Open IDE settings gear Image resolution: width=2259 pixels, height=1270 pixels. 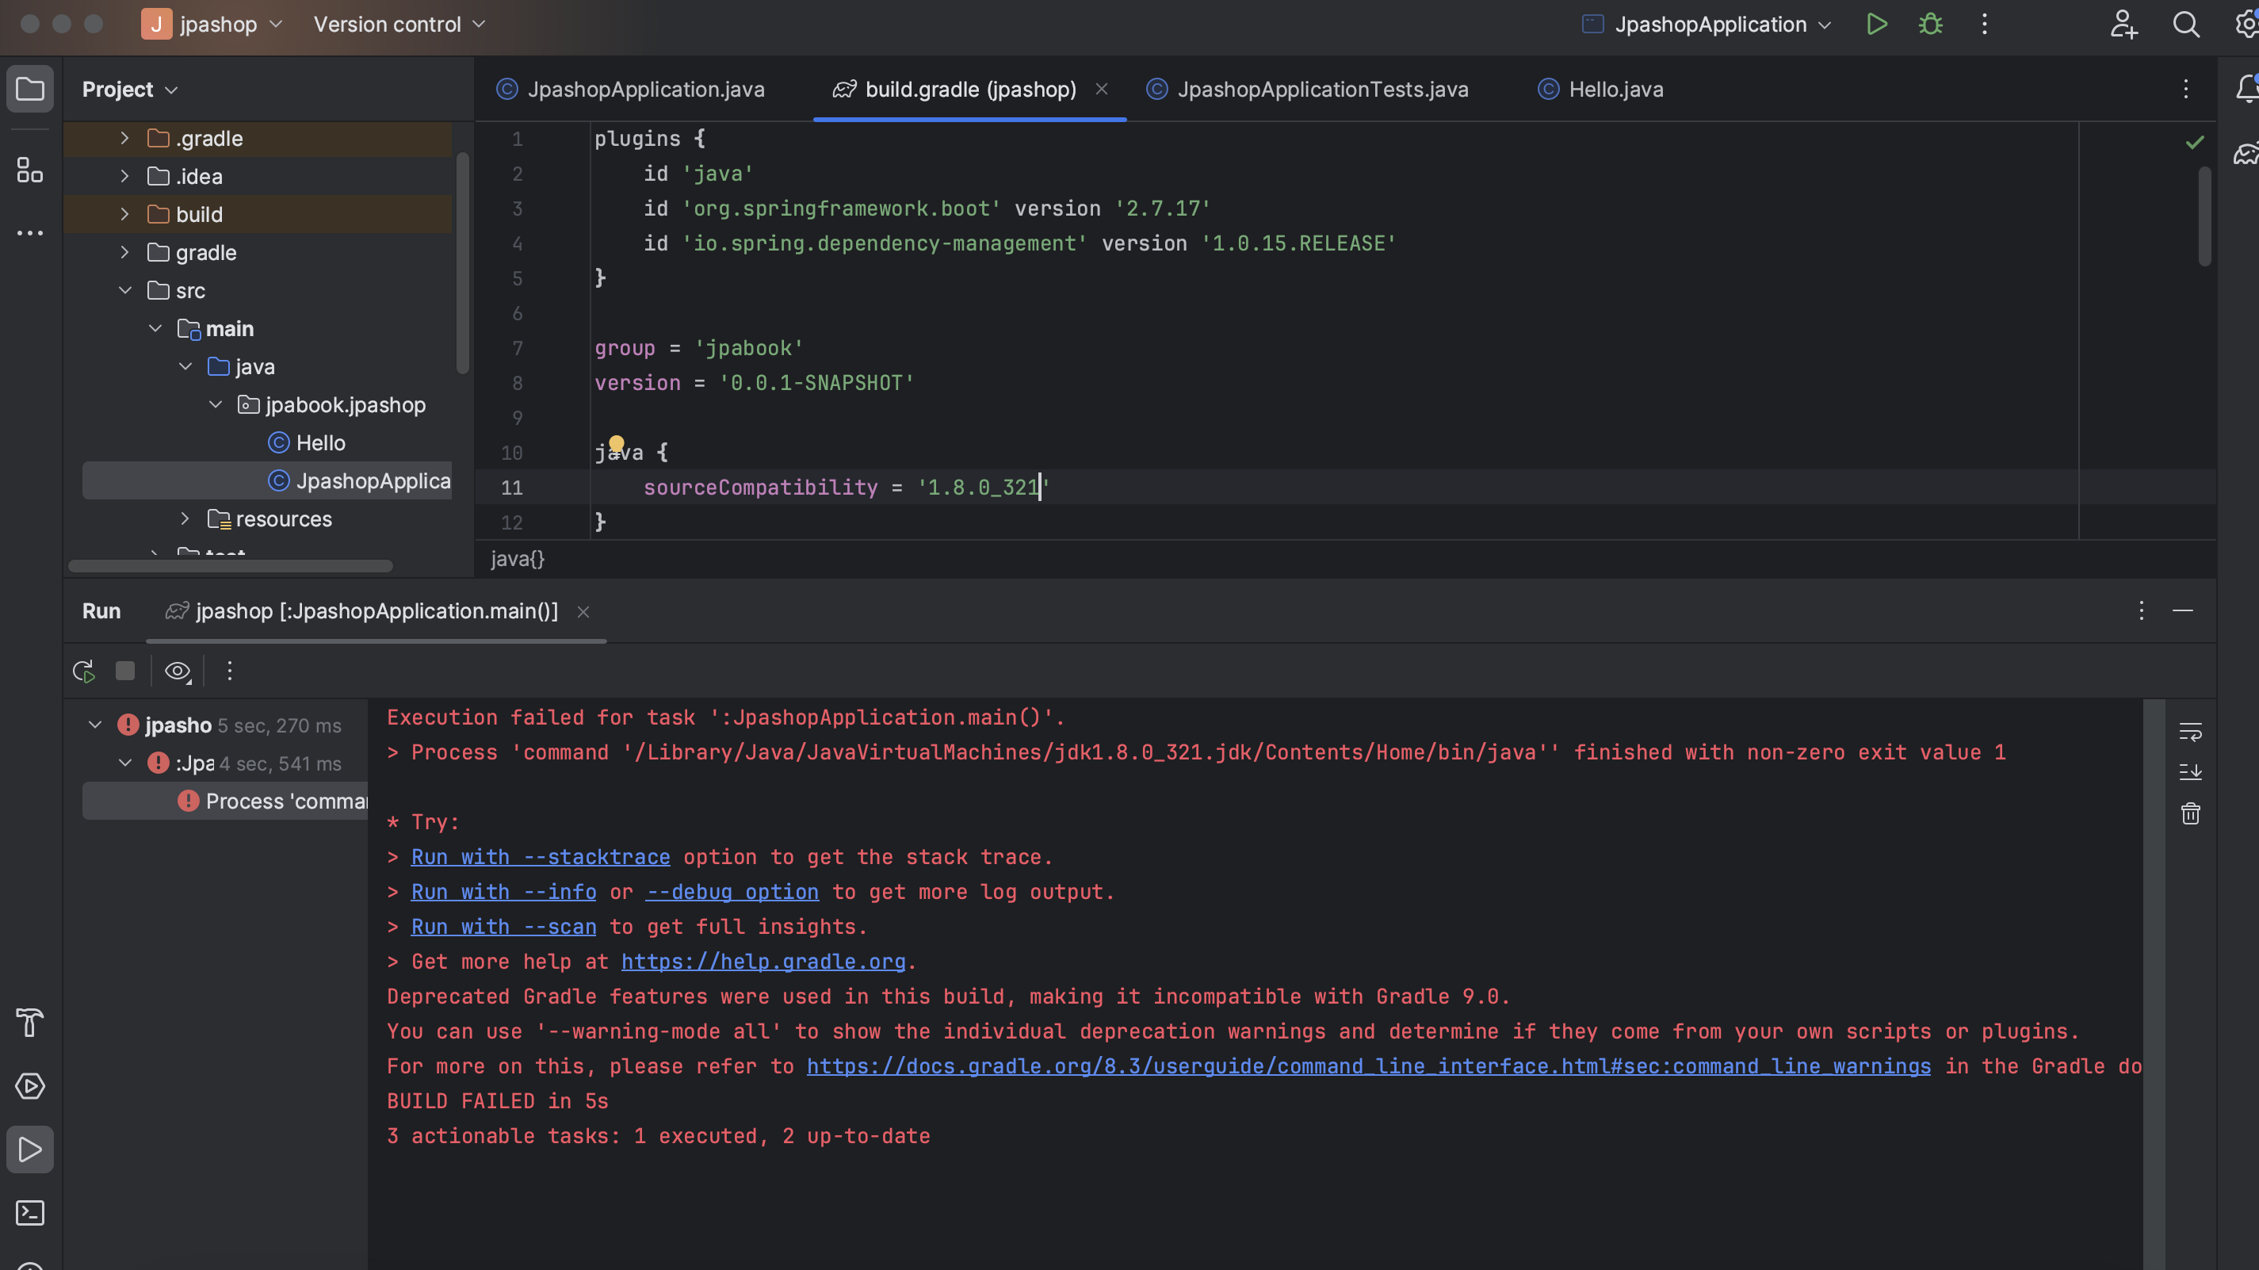[x=2247, y=25]
